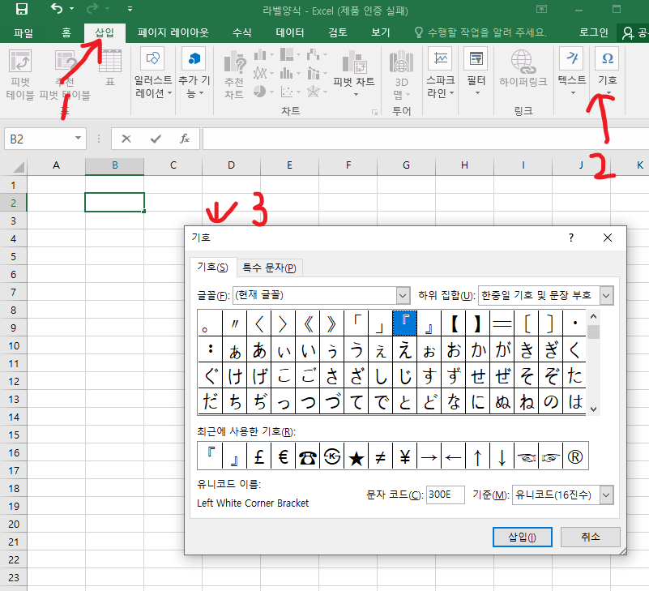649x591 pixels.
Task: Choose the ® registered recent symbol
Action: click(x=575, y=456)
